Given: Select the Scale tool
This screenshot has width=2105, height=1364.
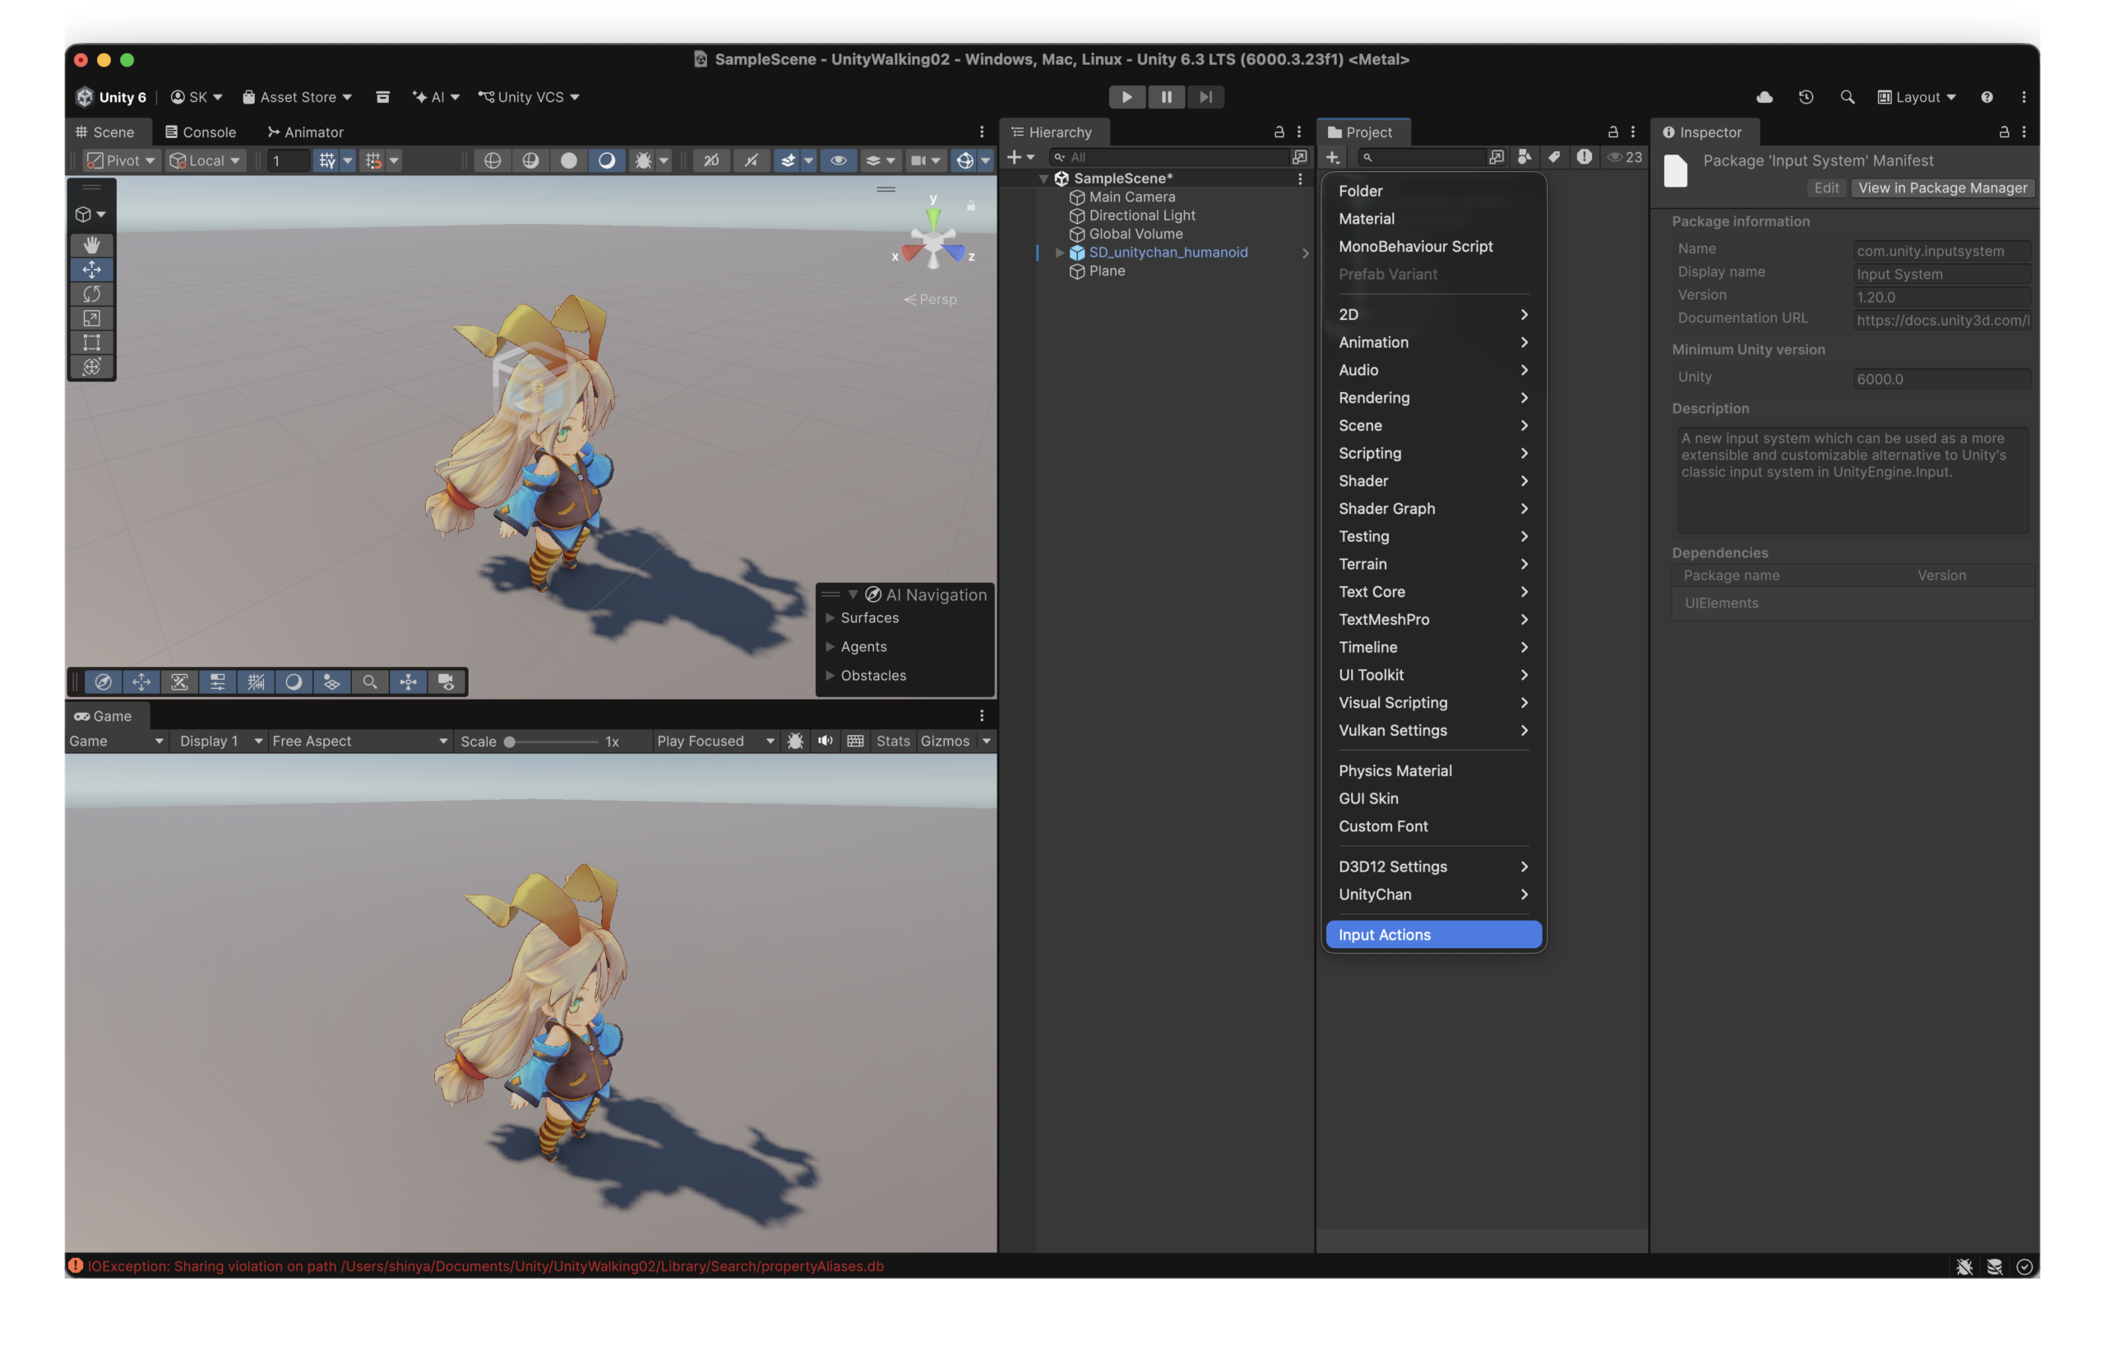Looking at the screenshot, I should point(91,317).
